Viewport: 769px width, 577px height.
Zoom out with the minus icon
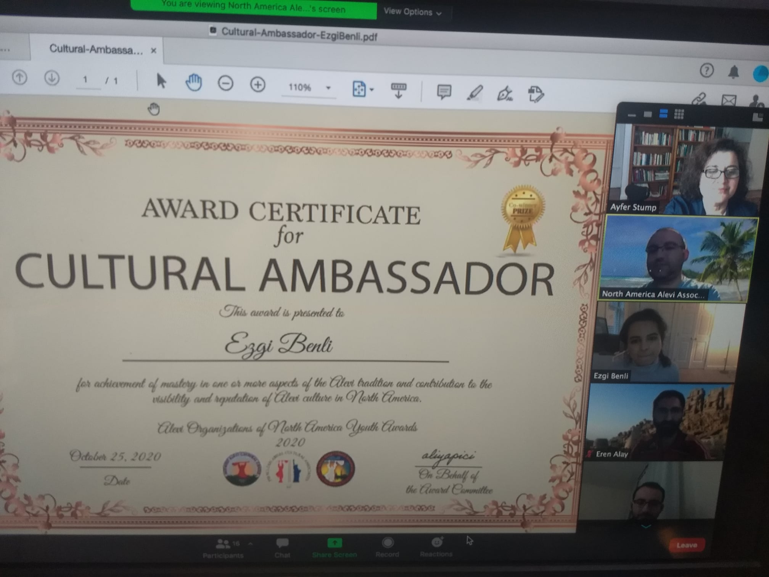pyautogui.click(x=225, y=84)
